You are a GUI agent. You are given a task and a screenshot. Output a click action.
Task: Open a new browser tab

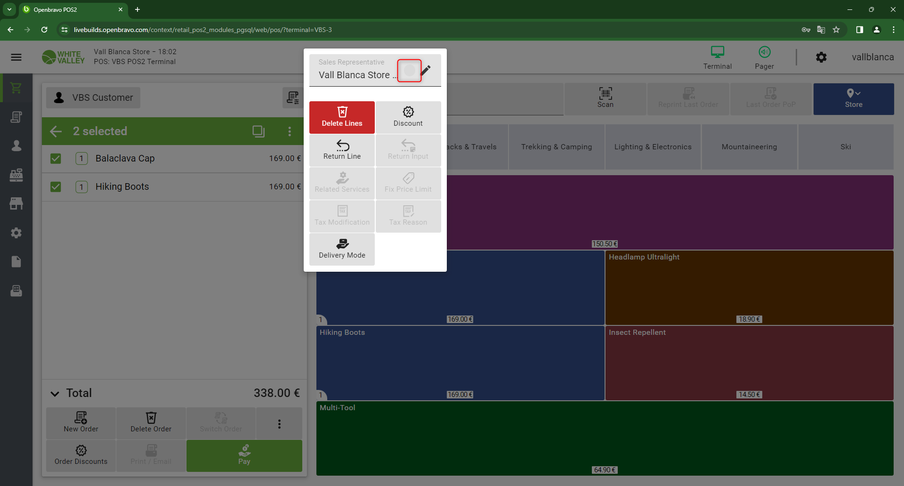pos(137,9)
